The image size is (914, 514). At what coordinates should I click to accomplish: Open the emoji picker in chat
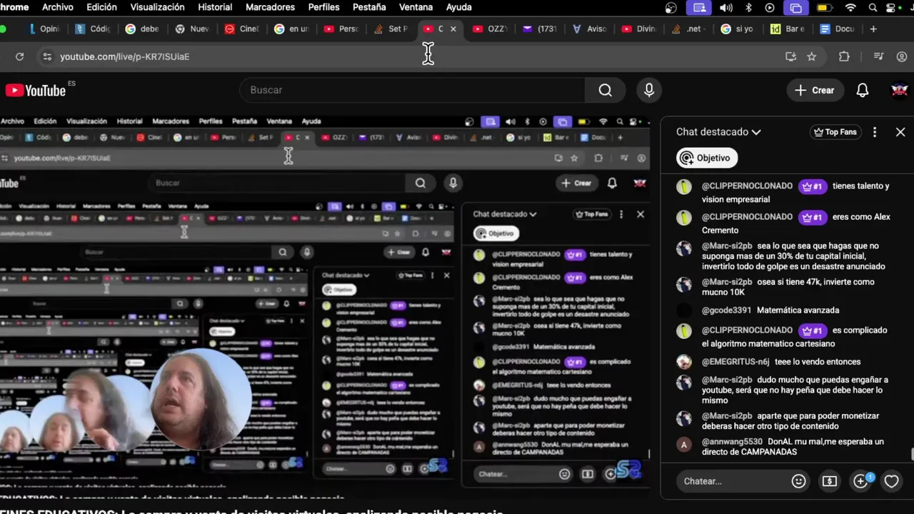[x=798, y=481]
